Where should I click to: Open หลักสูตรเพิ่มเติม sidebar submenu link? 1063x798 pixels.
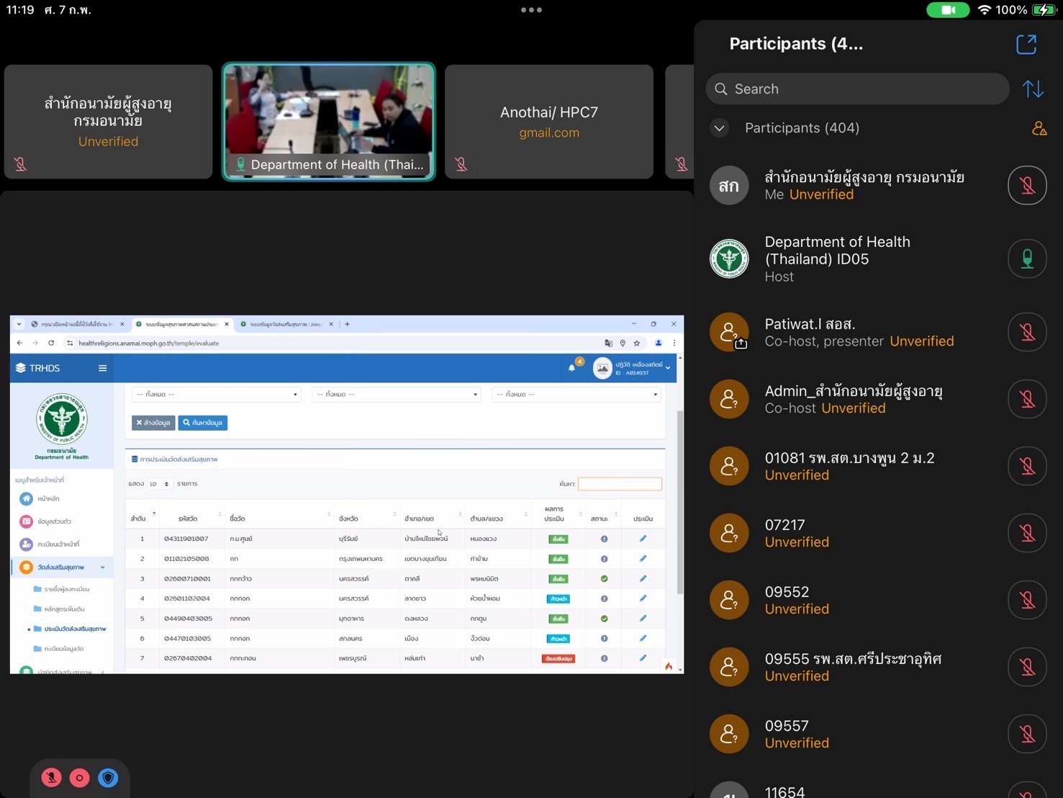coord(64,609)
